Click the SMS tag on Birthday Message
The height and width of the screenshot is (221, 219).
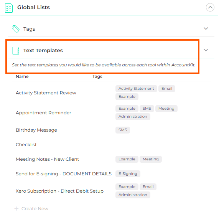click(123, 130)
